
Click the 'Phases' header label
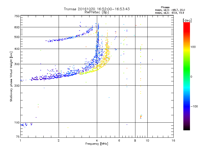[x=165, y=7]
